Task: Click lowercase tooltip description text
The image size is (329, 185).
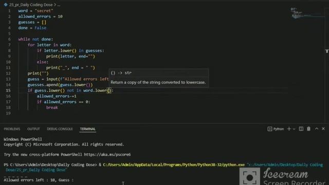Action: click(158, 82)
